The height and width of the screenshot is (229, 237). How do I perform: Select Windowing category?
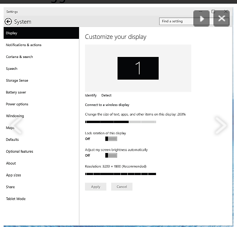41,116
